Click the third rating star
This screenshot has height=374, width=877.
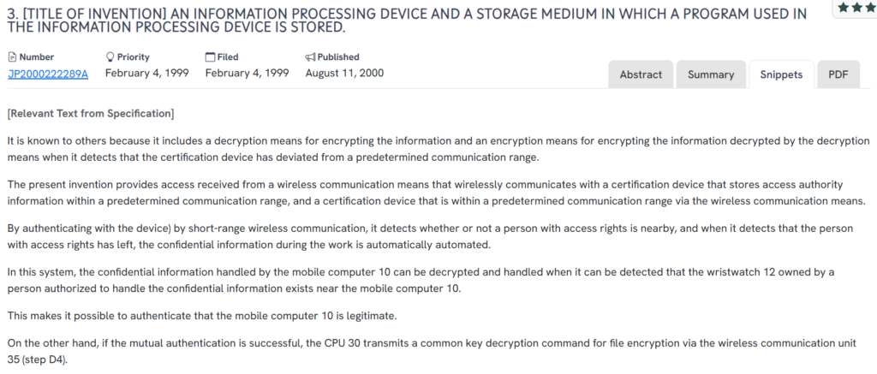[x=869, y=7]
